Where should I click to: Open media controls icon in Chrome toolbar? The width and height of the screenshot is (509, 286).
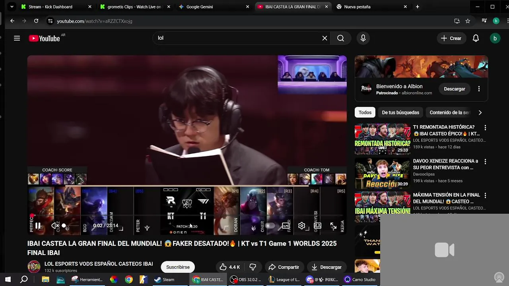(x=484, y=21)
